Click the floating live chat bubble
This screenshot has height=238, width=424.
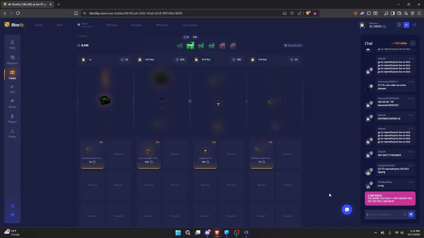click(x=347, y=210)
